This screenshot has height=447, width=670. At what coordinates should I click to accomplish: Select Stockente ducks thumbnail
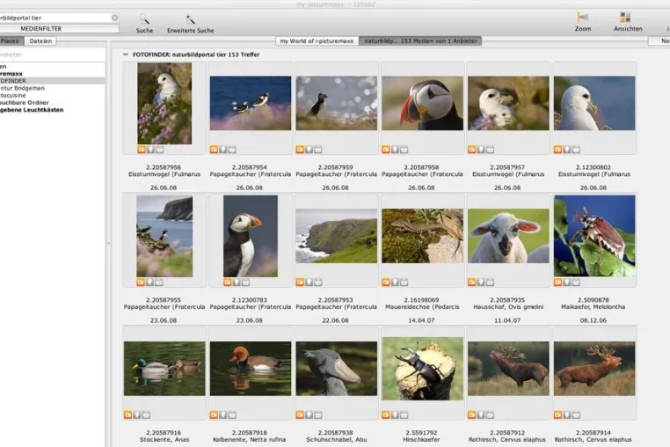164,369
